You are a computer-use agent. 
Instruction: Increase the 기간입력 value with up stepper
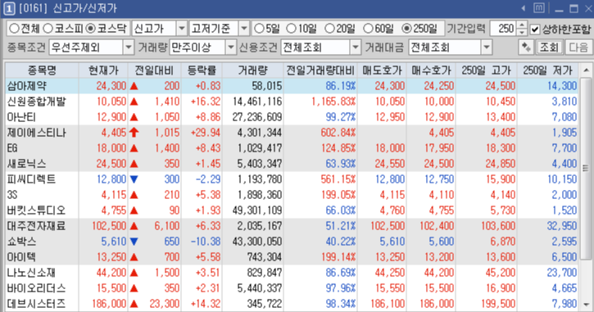click(522, 25)
